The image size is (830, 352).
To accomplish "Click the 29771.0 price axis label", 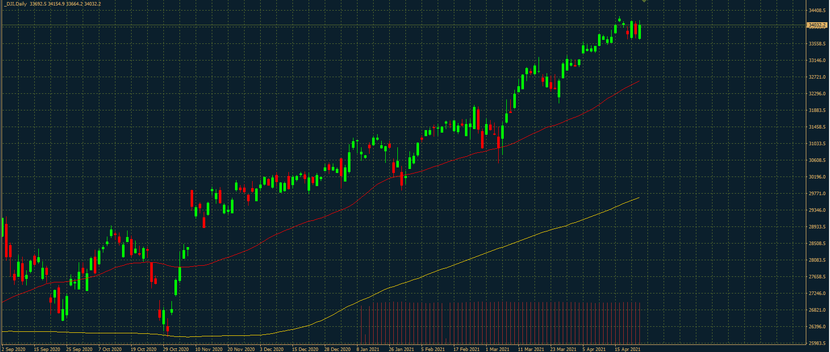I will (x=817, y=194).
